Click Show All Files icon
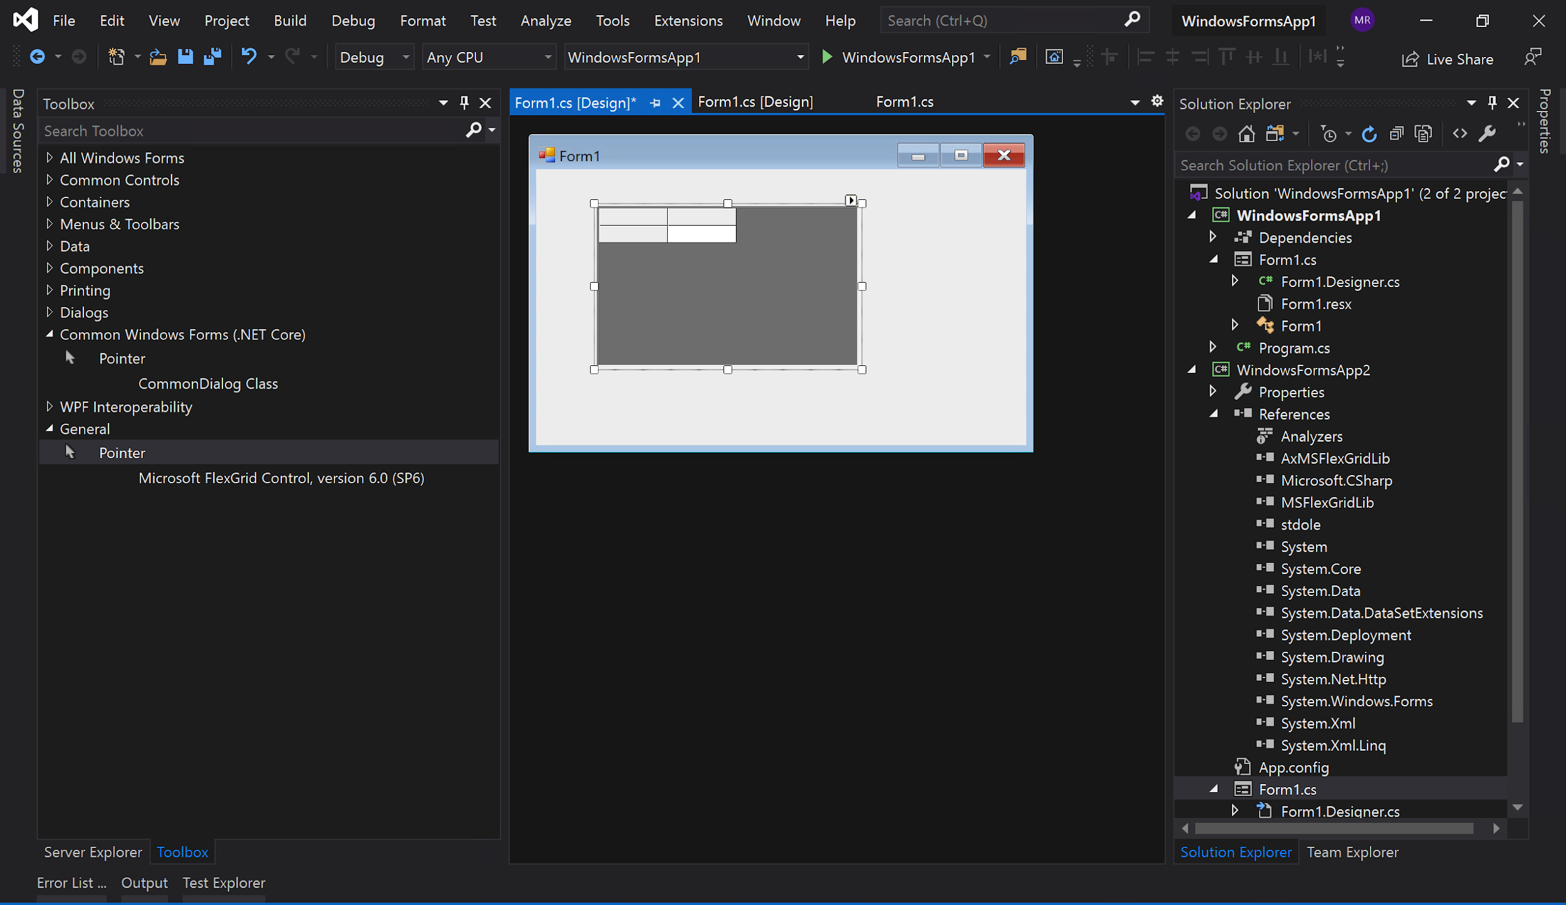Viewport: 1566px width, 905px height. [x=1423, y=133]
